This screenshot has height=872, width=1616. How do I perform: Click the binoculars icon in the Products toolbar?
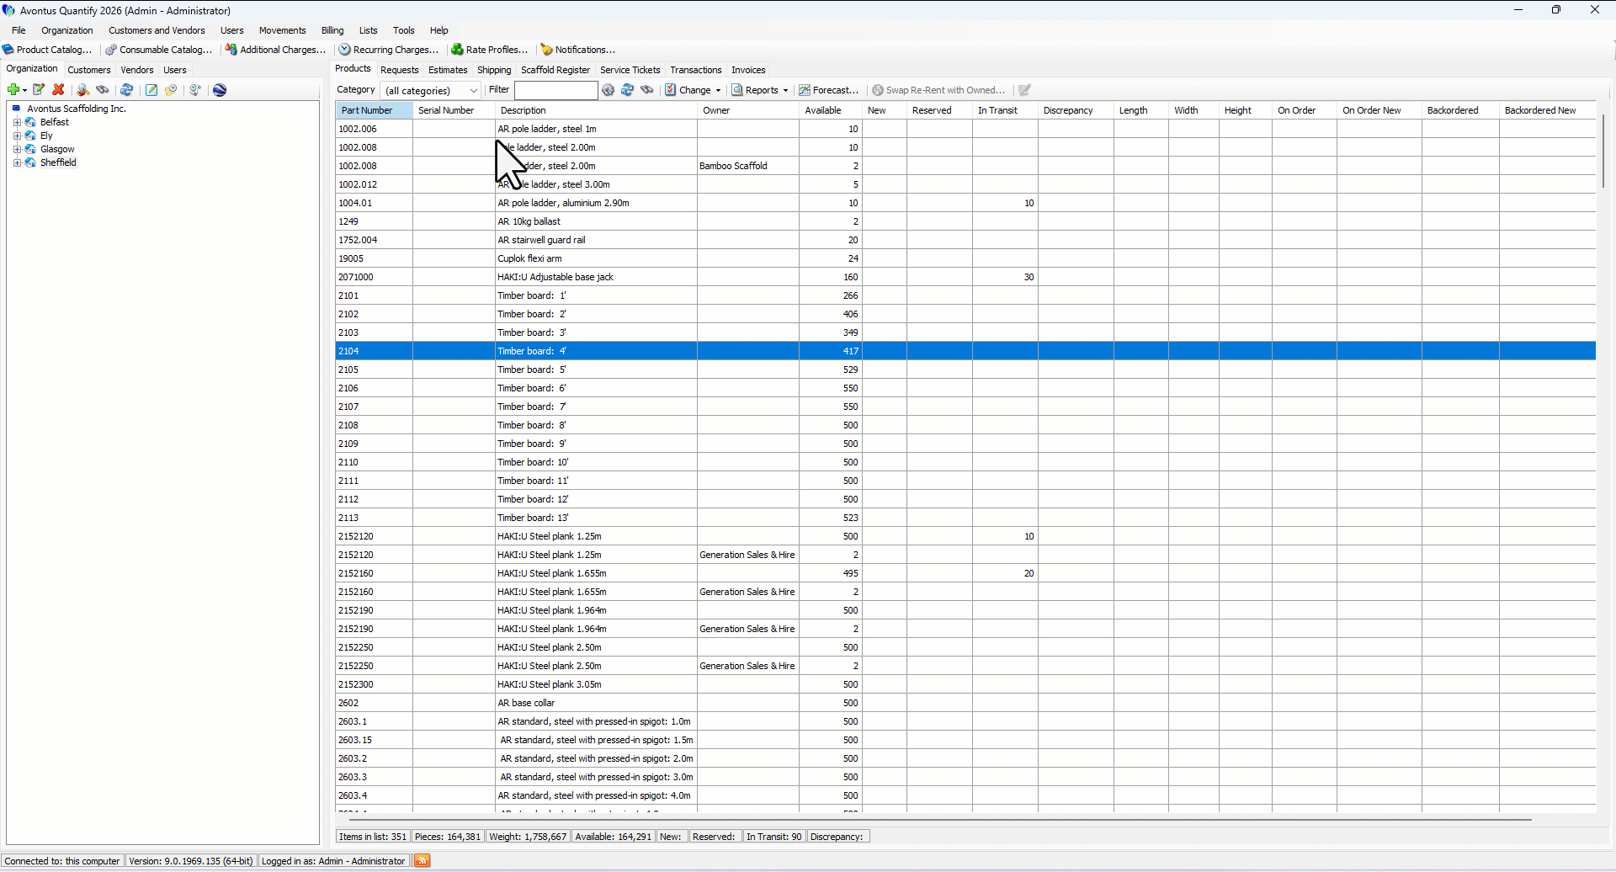click(647, 90)
